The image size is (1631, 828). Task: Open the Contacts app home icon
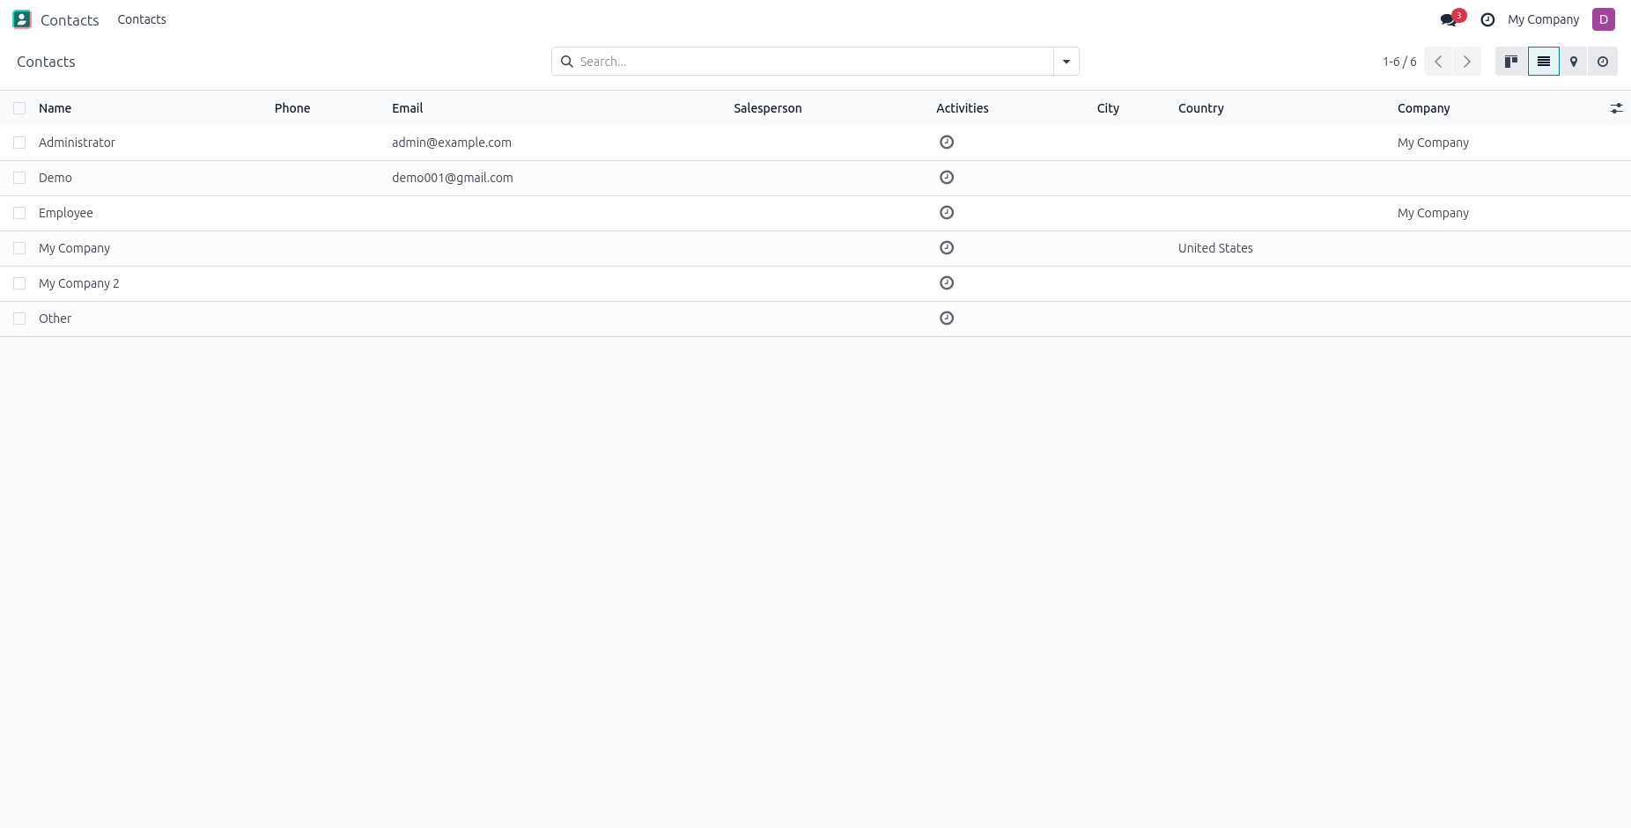tap(22, 19)
